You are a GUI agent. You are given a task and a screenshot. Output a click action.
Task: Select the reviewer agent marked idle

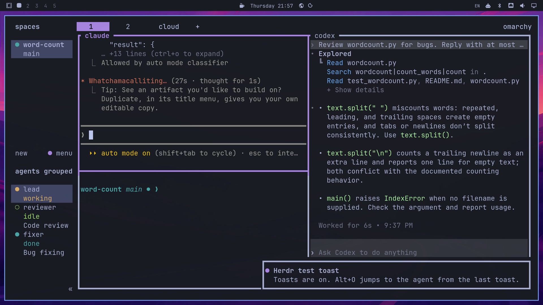coord(42,216)
